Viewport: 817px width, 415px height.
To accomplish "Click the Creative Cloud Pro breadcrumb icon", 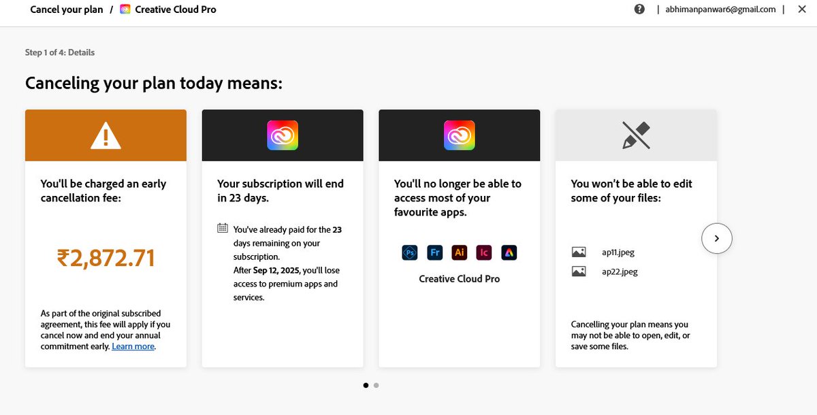I will (125, 10).
